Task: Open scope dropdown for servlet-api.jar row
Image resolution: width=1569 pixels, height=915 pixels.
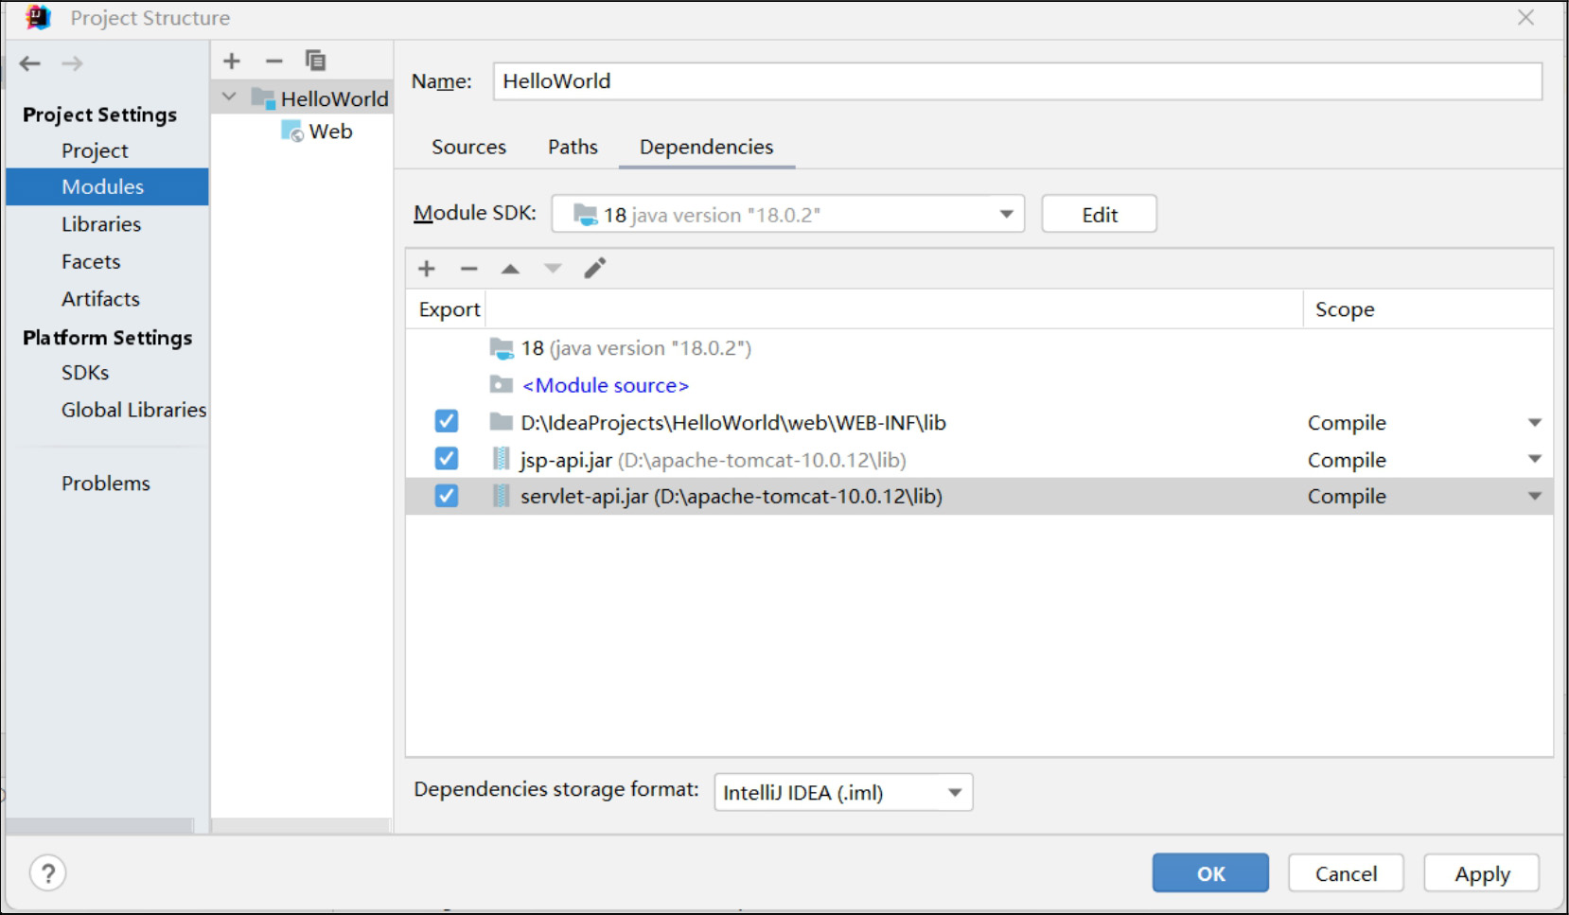Action: tap(1535, 496)
